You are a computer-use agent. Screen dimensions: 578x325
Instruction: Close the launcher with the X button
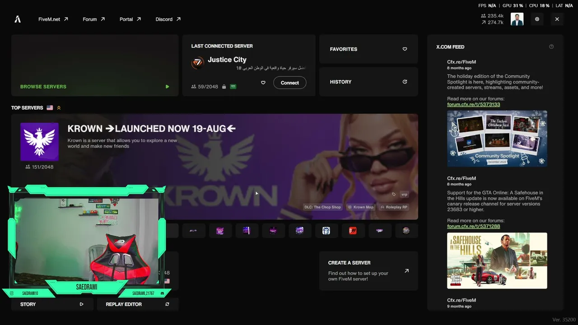pyautogui.click(x=557, y=19)
